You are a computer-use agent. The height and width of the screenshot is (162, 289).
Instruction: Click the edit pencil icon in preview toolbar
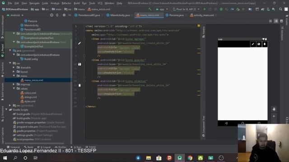[253, 44]
